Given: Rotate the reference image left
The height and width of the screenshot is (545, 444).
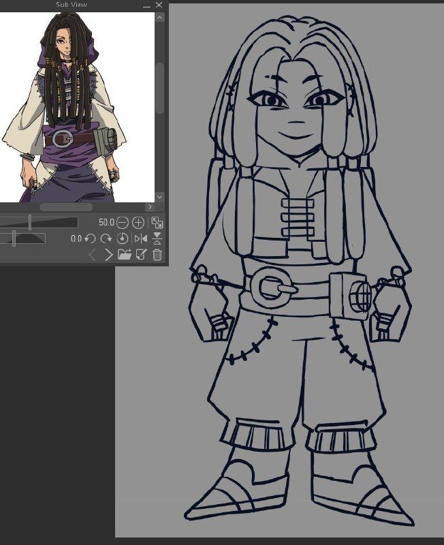Looking at the screenshot, I should pyautogui.click(x=90, y=239).
